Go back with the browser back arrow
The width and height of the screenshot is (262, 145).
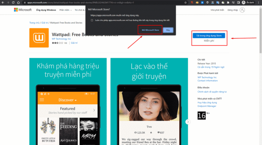(x=3, y=3)
